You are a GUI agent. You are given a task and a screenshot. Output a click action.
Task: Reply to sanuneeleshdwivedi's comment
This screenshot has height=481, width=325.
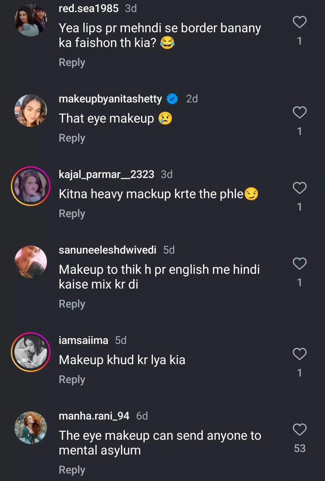click(x=72, y=304)
